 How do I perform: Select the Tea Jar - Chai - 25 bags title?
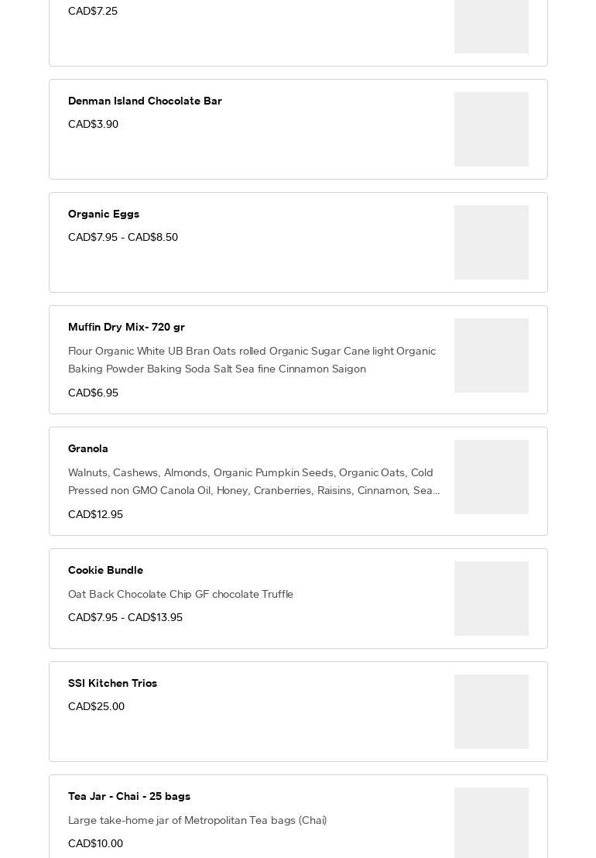[x=129, y=797]
